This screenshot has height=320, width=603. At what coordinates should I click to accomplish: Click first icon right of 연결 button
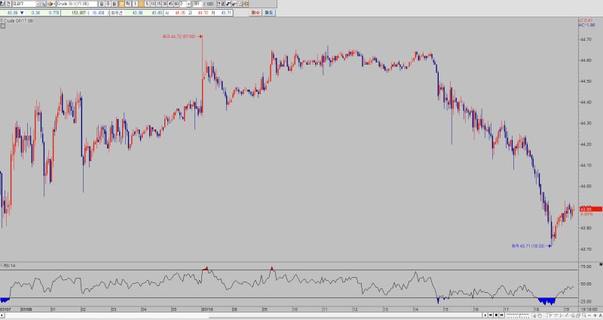pyautogui.click(x=228, y=4)
